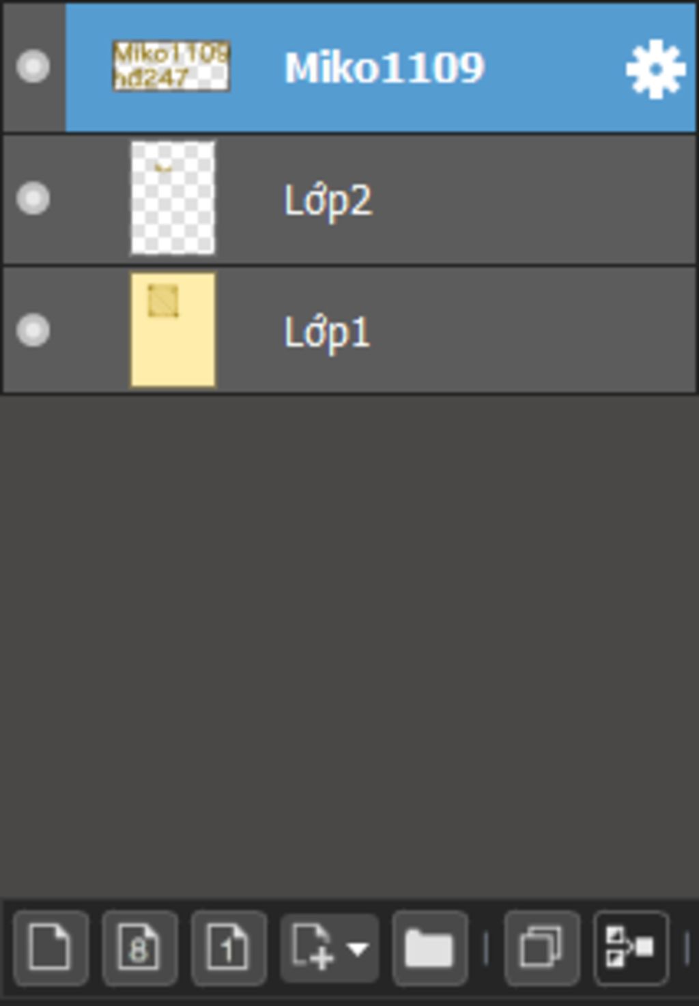Click the yellow Lớp1 thumbnail
The width and height of the screenshot is (699, 1006).
click(173, 331)
